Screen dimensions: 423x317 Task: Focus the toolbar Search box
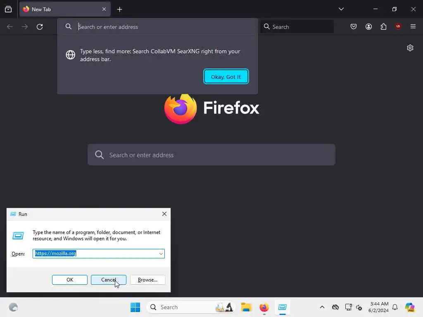(x=297, y=27)
